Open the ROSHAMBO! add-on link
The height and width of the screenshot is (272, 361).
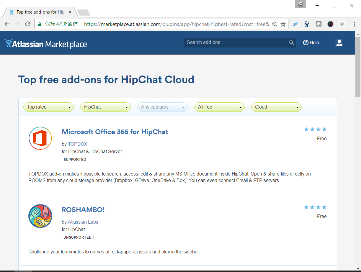pos(83,210)
